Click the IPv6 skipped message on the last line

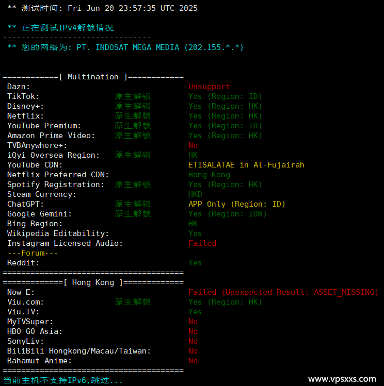63,380
